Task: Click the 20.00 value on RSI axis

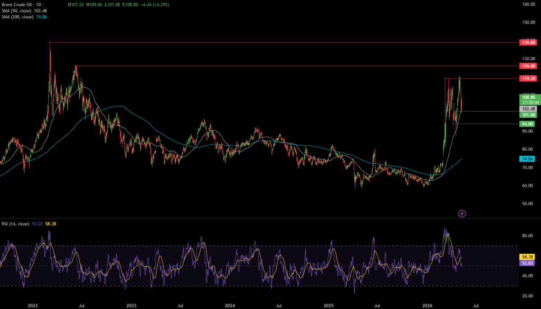Action: [x=528, y=296]
